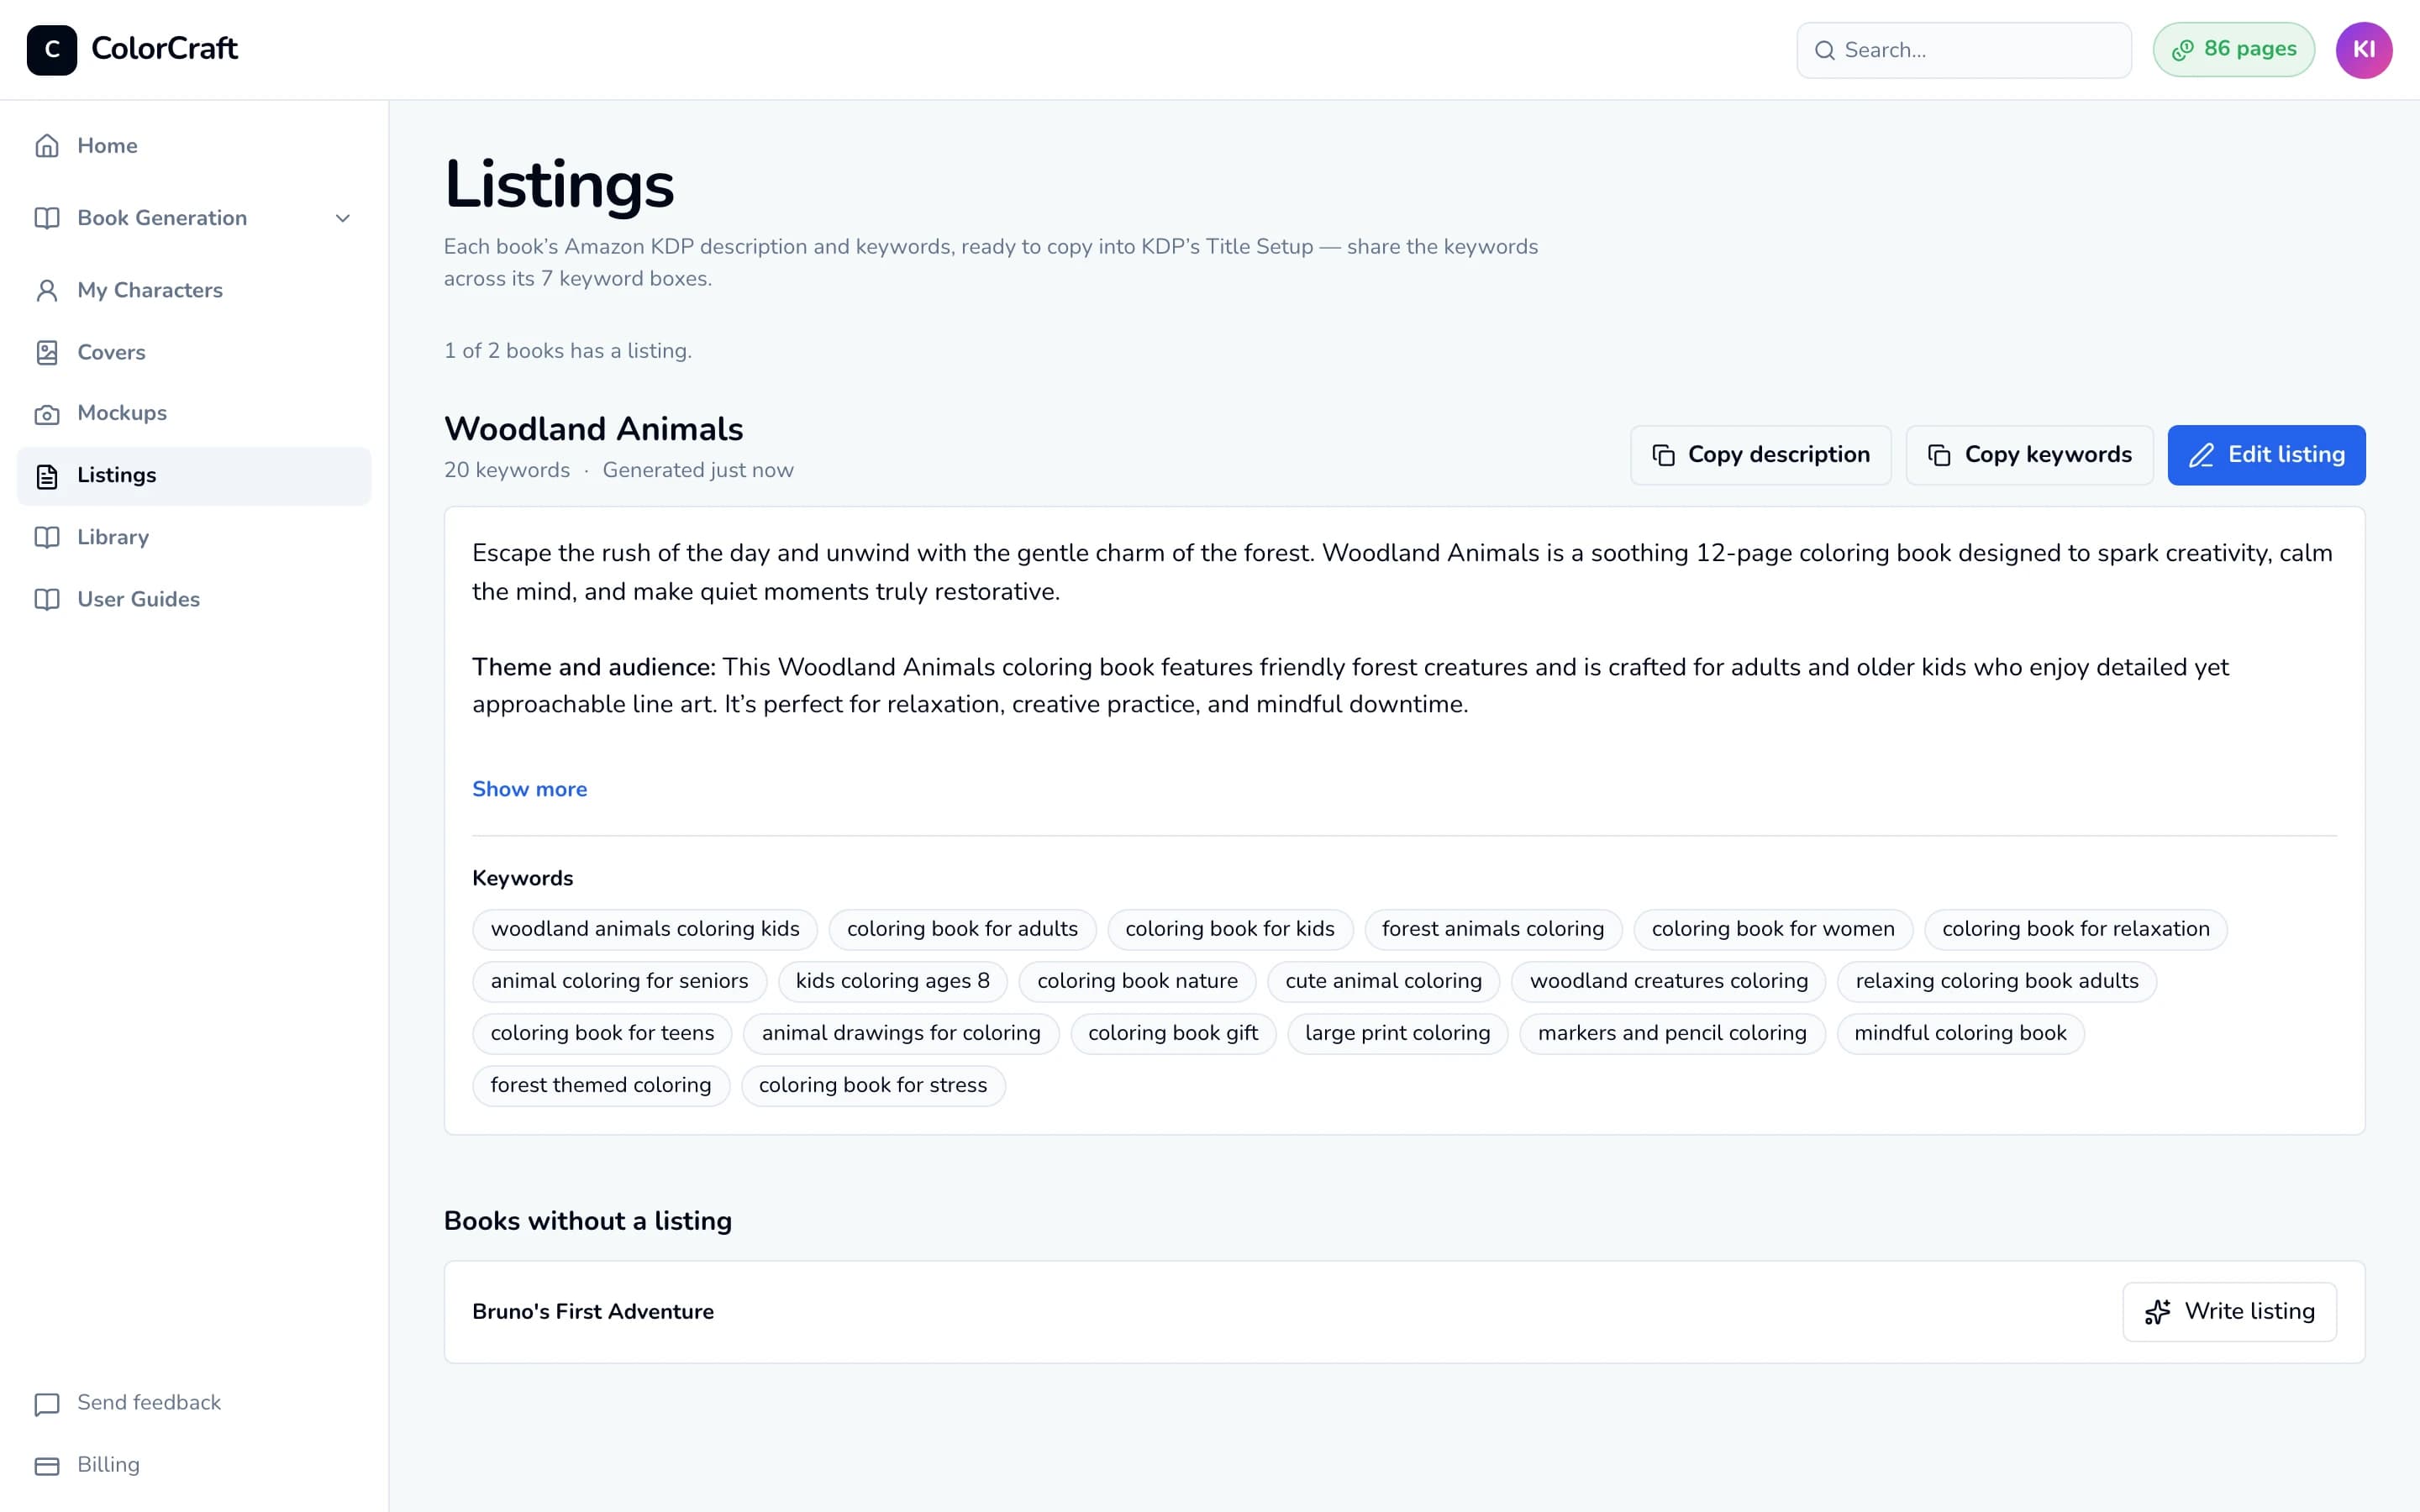This screenshot has height=1512, width=2420.
Task: Click the 'forest animals coloring' keyword chip
Action: pyautogui.click(x=1493, y=929)
